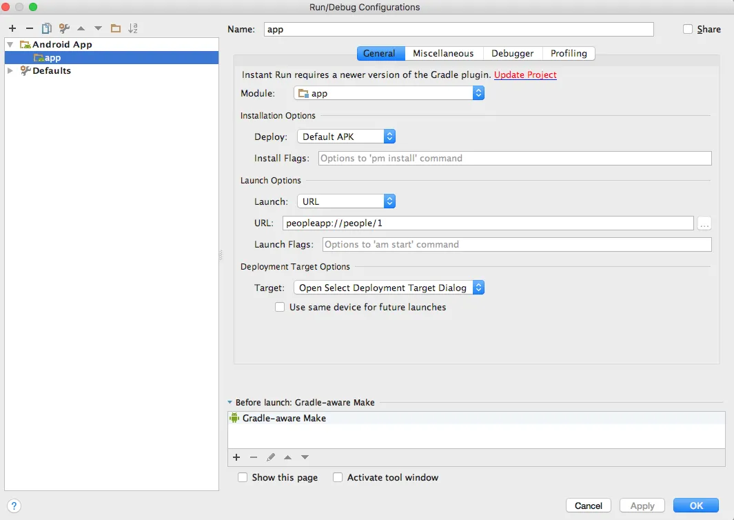Open the Module dropdown
Image resolution: width=734 pixels, height=520 pixels.
click(x=389, y=93)
